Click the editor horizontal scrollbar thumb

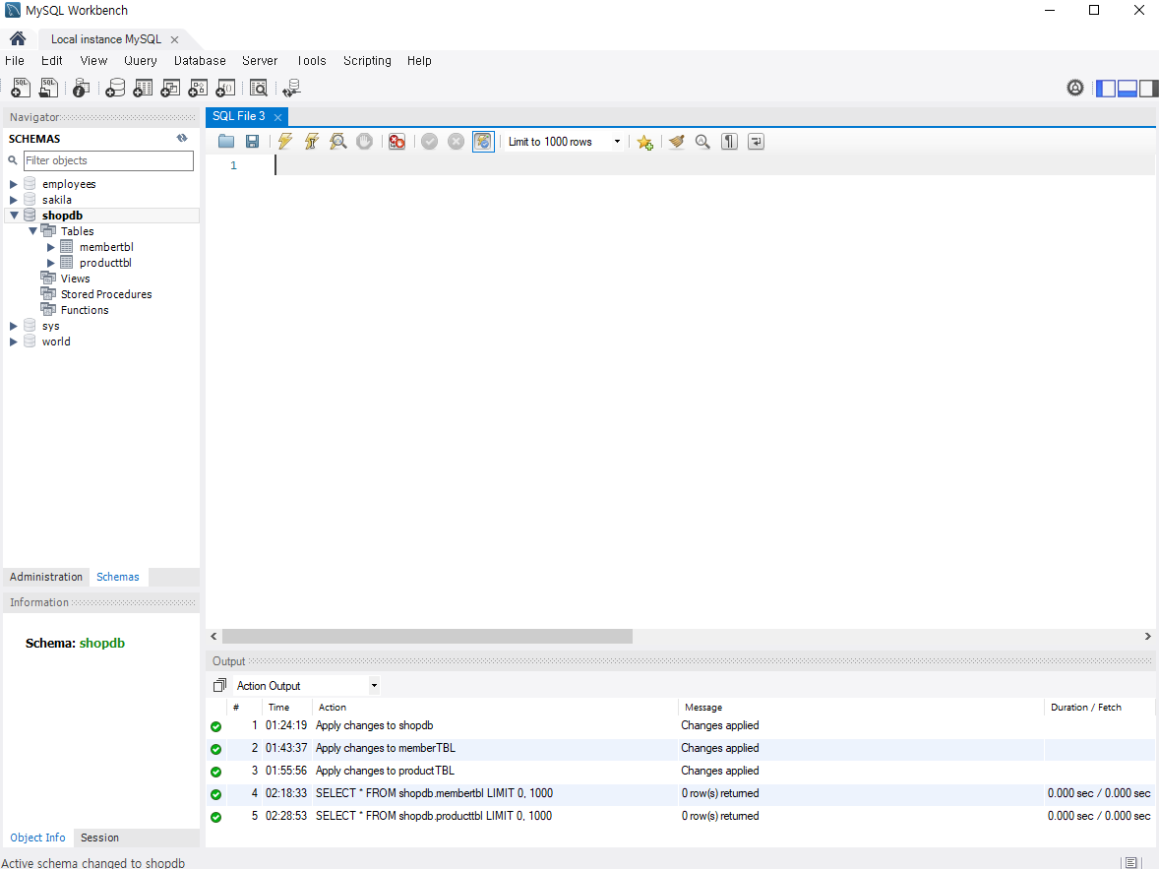pos(427,636)
